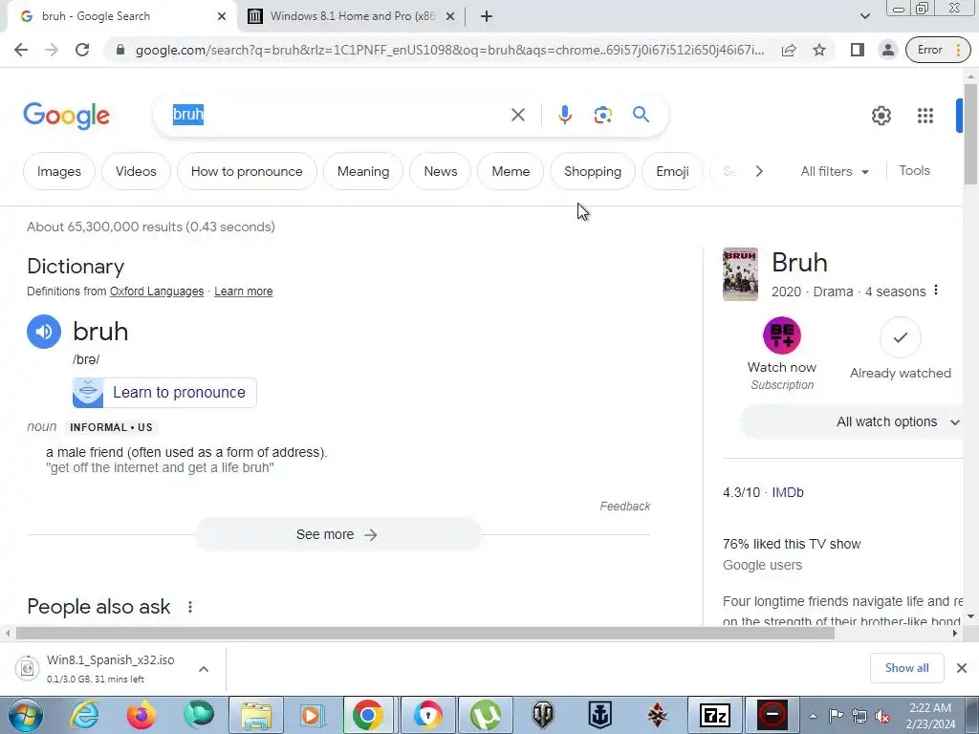
Task: Click the vertical page scrollbar thumb
Action: pyautogui.click(x=969, y=134)
